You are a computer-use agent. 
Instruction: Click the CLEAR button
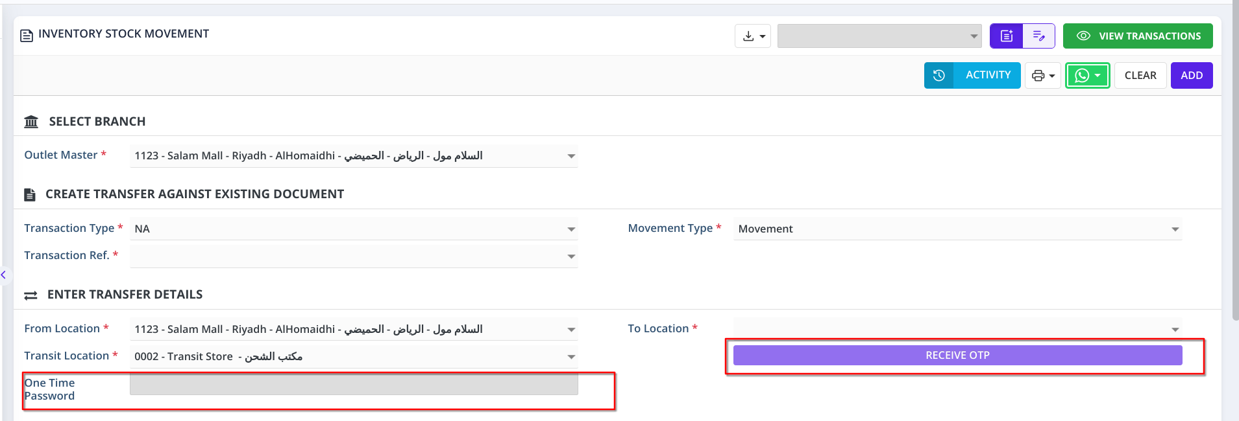[x=1140, y=76]
